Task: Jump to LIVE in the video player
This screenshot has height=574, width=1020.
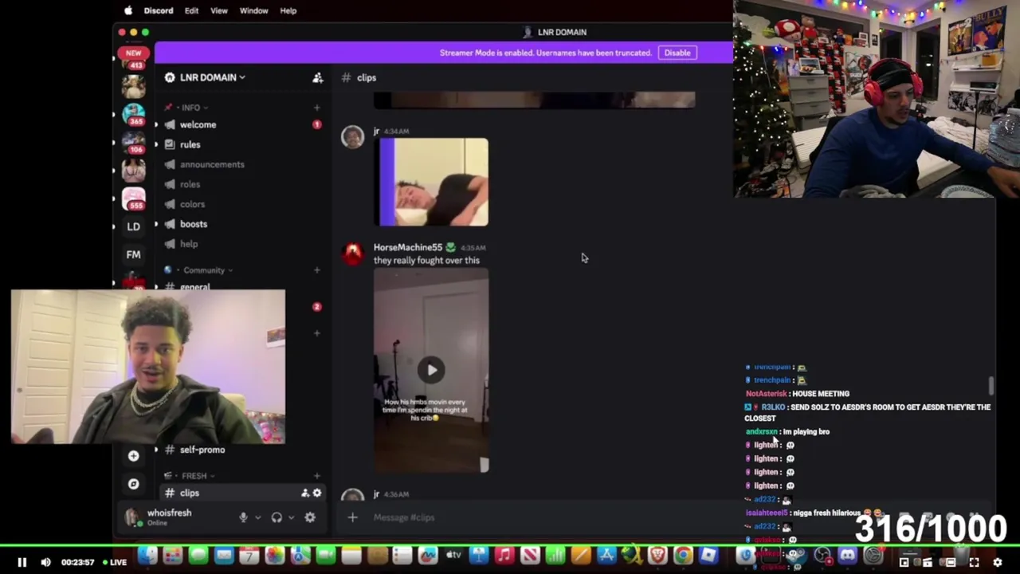Action: (x=115, y=562)
